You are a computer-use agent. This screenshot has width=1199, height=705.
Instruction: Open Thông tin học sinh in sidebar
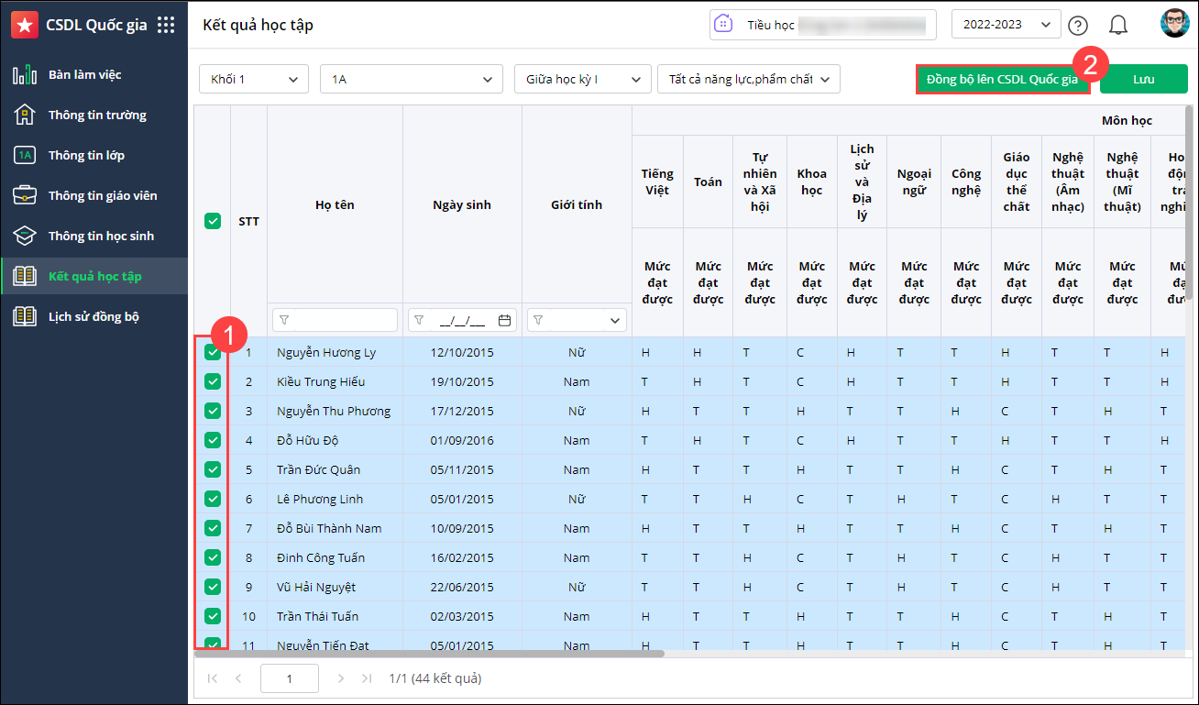(101, 236)
